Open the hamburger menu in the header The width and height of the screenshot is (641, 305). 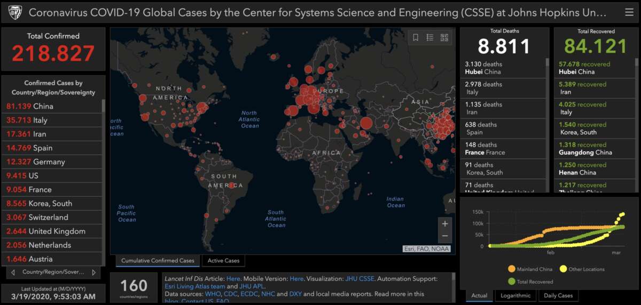(x=629, y=12)
